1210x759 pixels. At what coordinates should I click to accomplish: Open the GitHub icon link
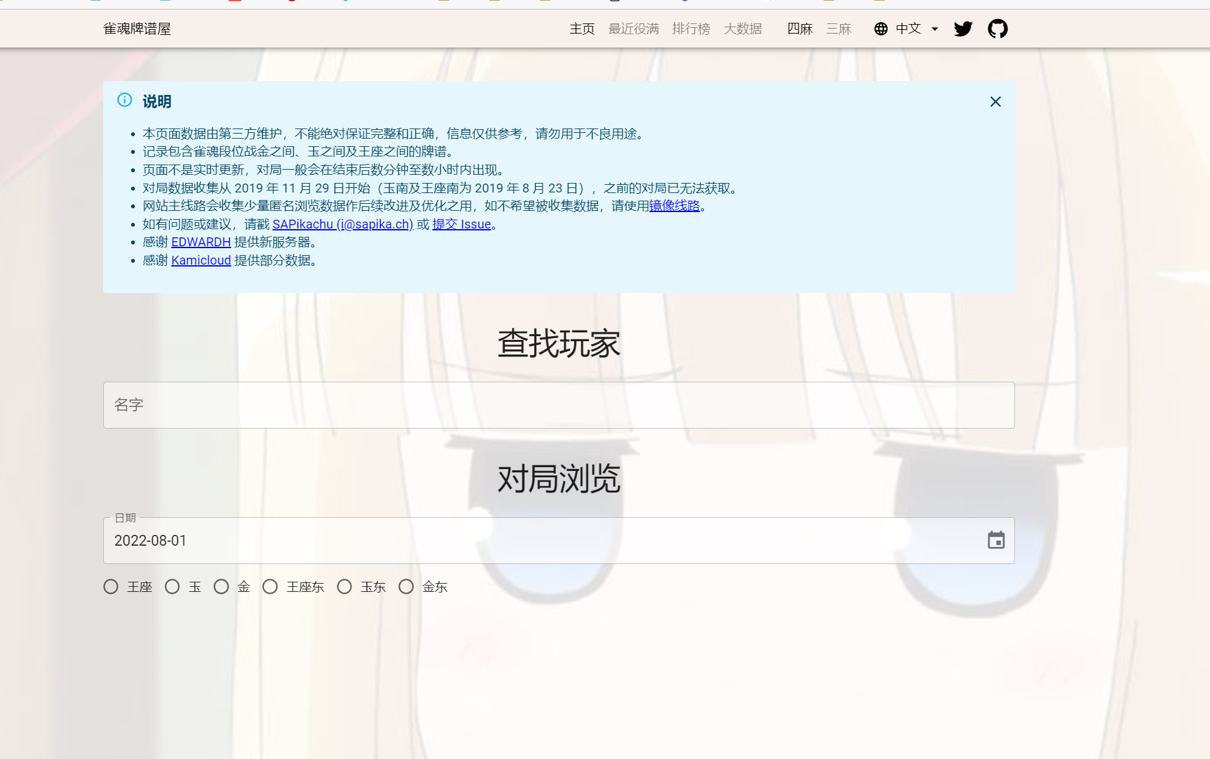998,29
